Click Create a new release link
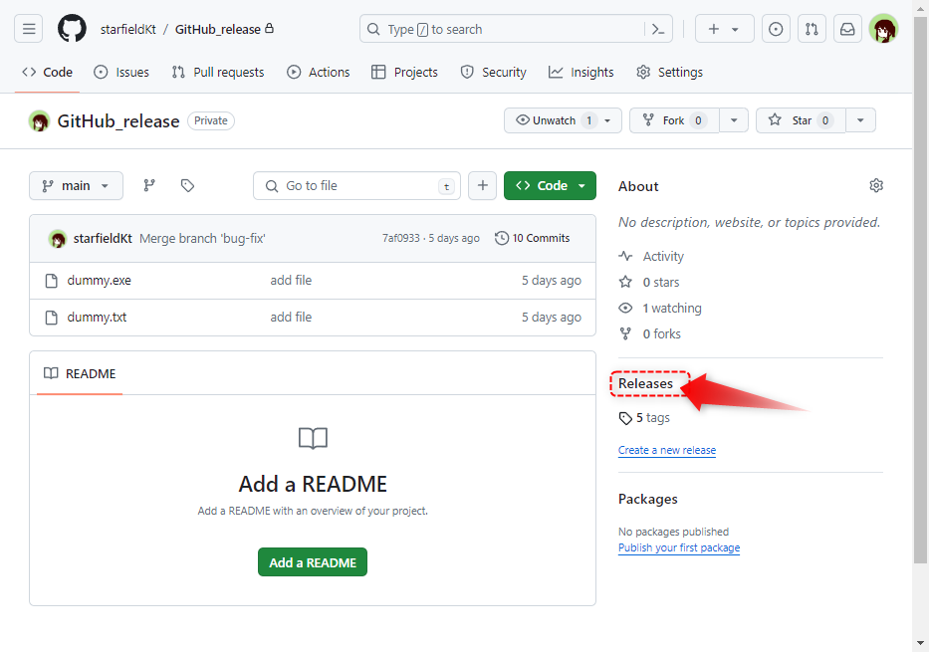Image resolution: width=929 pixels, height=652 pixels. [x=667, y=450]
